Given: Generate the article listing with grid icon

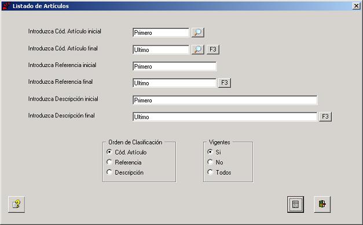Looking at the screenshot, I should (295, 204).
